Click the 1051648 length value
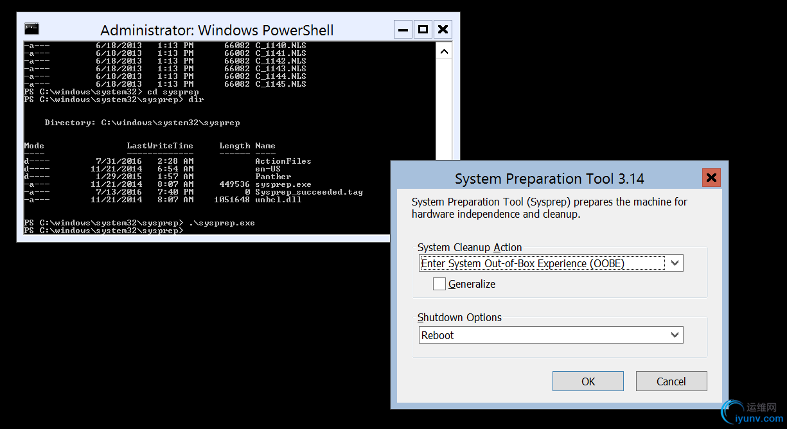The image size is (787, 429). point(232,200)
